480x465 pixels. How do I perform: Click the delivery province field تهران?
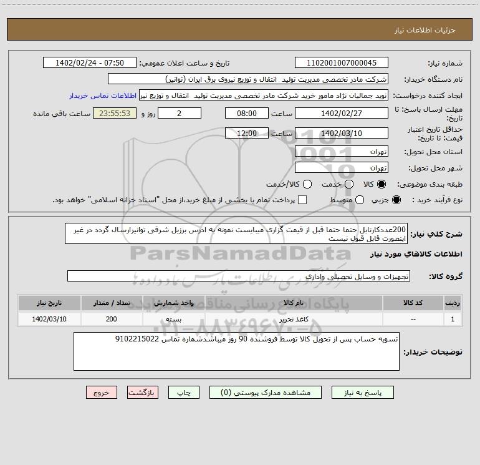[342, 152]
